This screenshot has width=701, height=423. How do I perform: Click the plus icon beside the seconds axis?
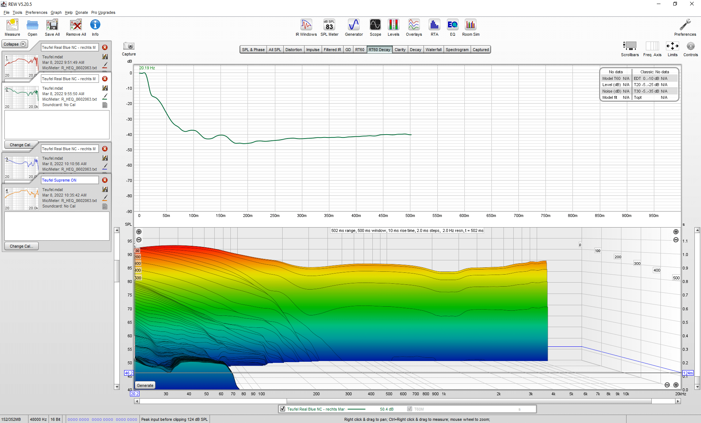676,232
